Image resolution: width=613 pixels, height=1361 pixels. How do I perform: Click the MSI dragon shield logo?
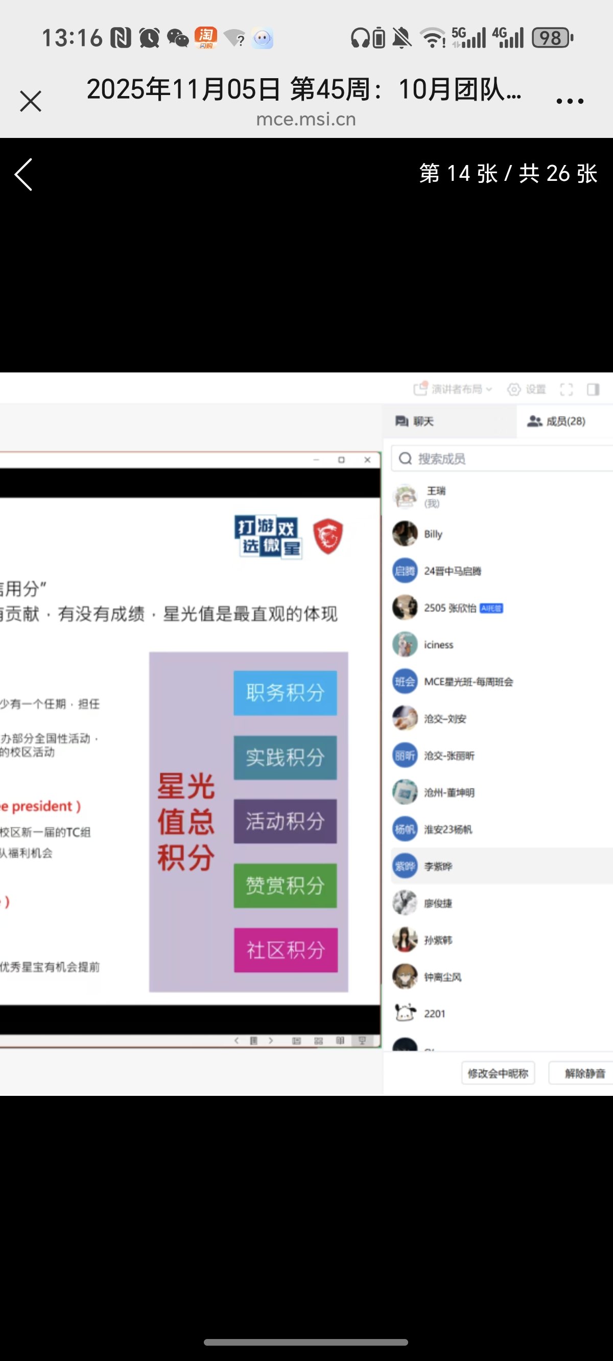[x=328, y=536]
